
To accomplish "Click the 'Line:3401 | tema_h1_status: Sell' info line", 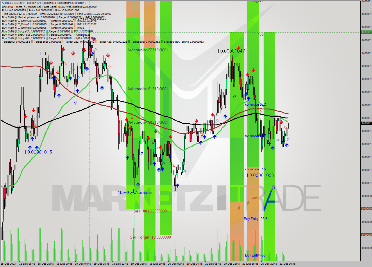I will click(x=49, y=7).
